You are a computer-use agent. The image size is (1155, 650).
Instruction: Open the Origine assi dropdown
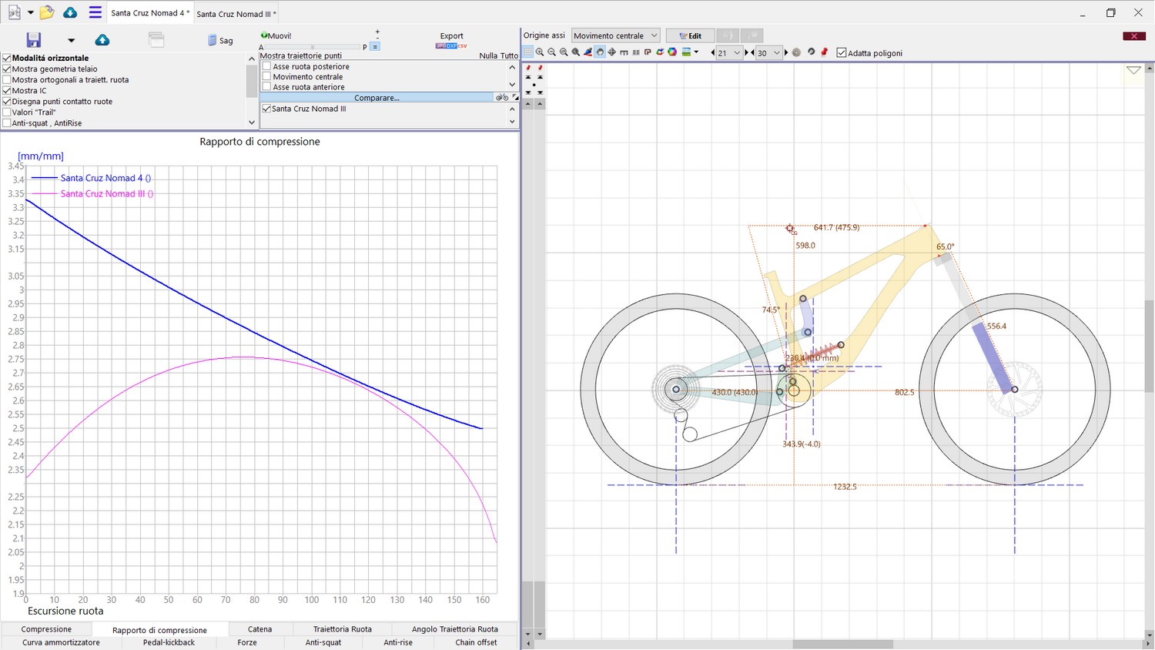tap(616, 35)
